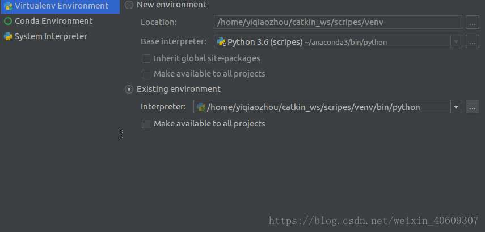485x232 pixels.
Task: Browse for existing Interpreter with ellipsis button
Action: [473, 107]
